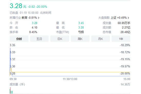Image resolution: width=141 pixels, height=94 pixels.
Task: Click the -19.15% axis label
Action: pos(125,59)
